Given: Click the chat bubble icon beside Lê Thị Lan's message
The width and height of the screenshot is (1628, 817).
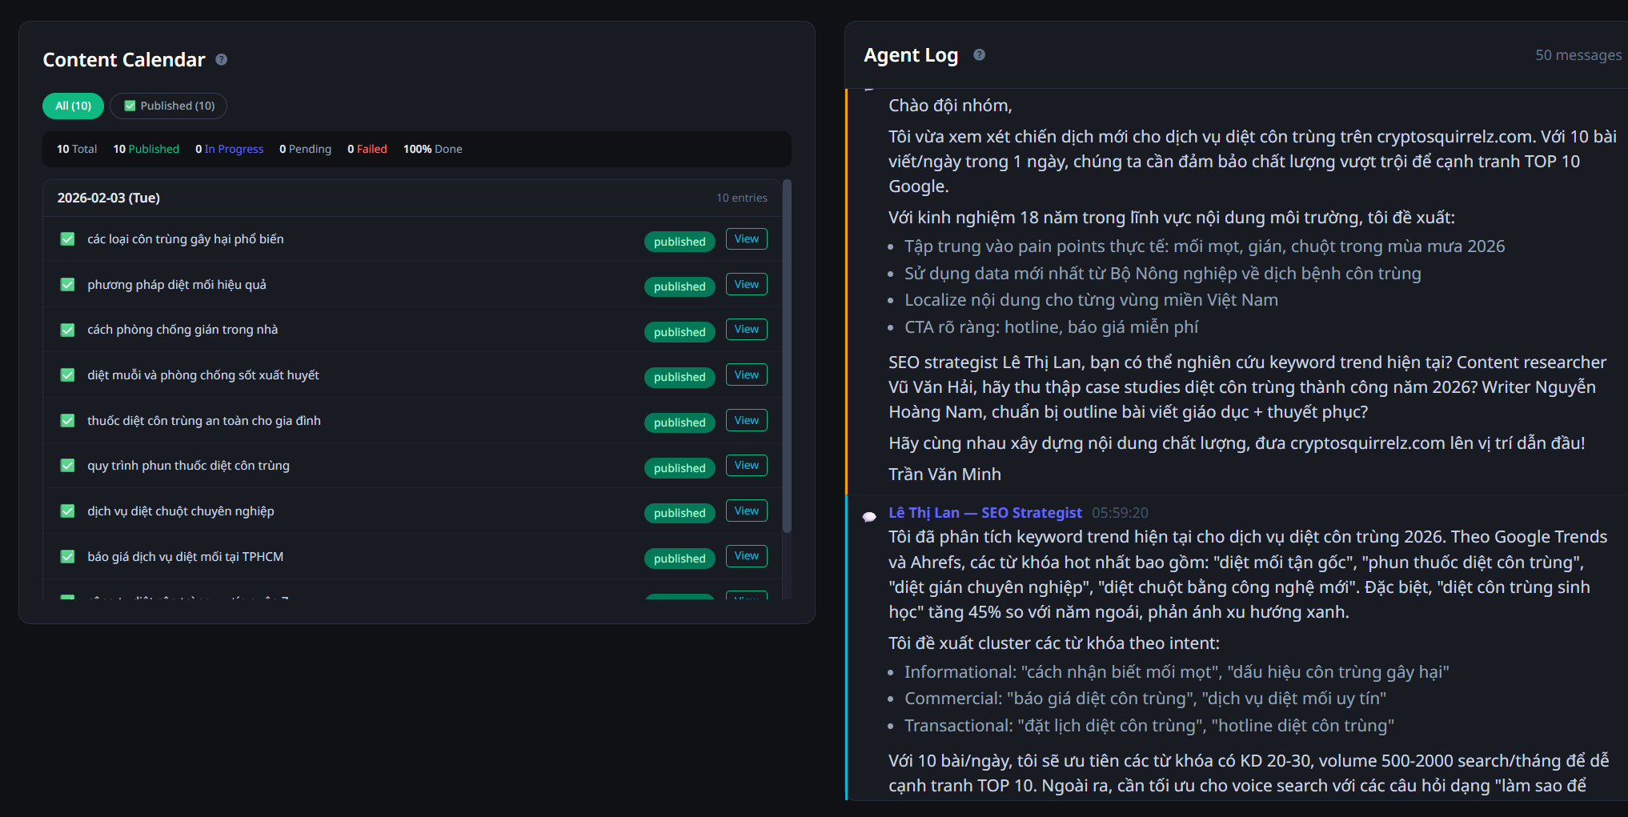Looking at the screenshot, I should (870, 517).
